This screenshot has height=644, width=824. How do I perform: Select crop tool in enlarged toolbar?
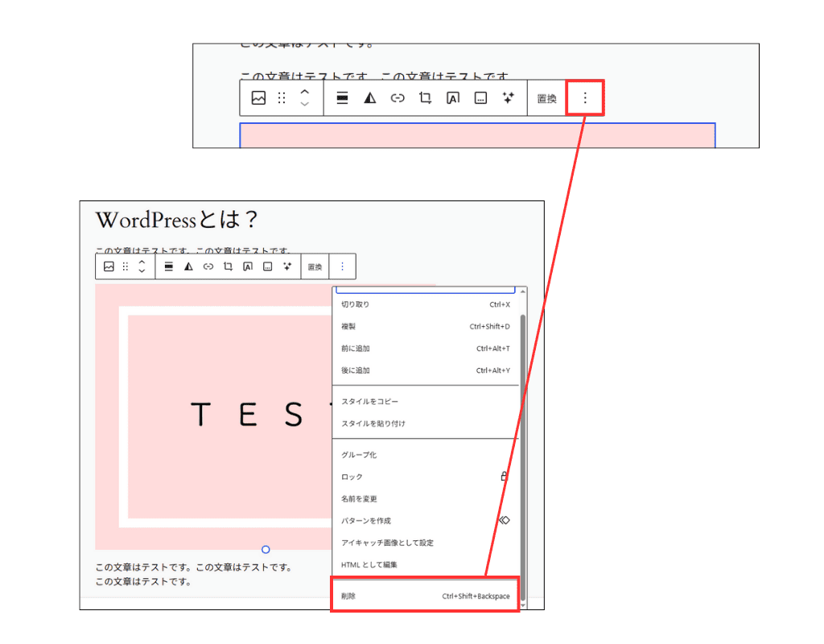pos(425,97)
